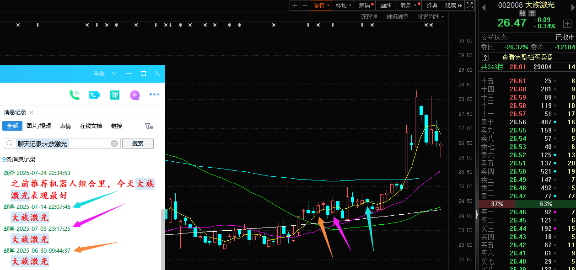Open the 消息记录 tab

tap(15, 112)
